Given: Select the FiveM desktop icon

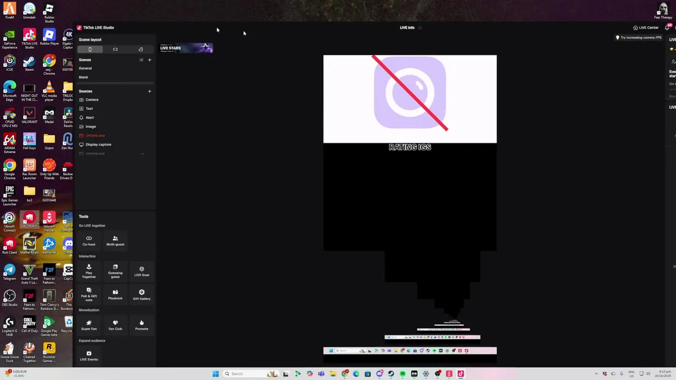Looking at the screenshot, I should 10,11.
